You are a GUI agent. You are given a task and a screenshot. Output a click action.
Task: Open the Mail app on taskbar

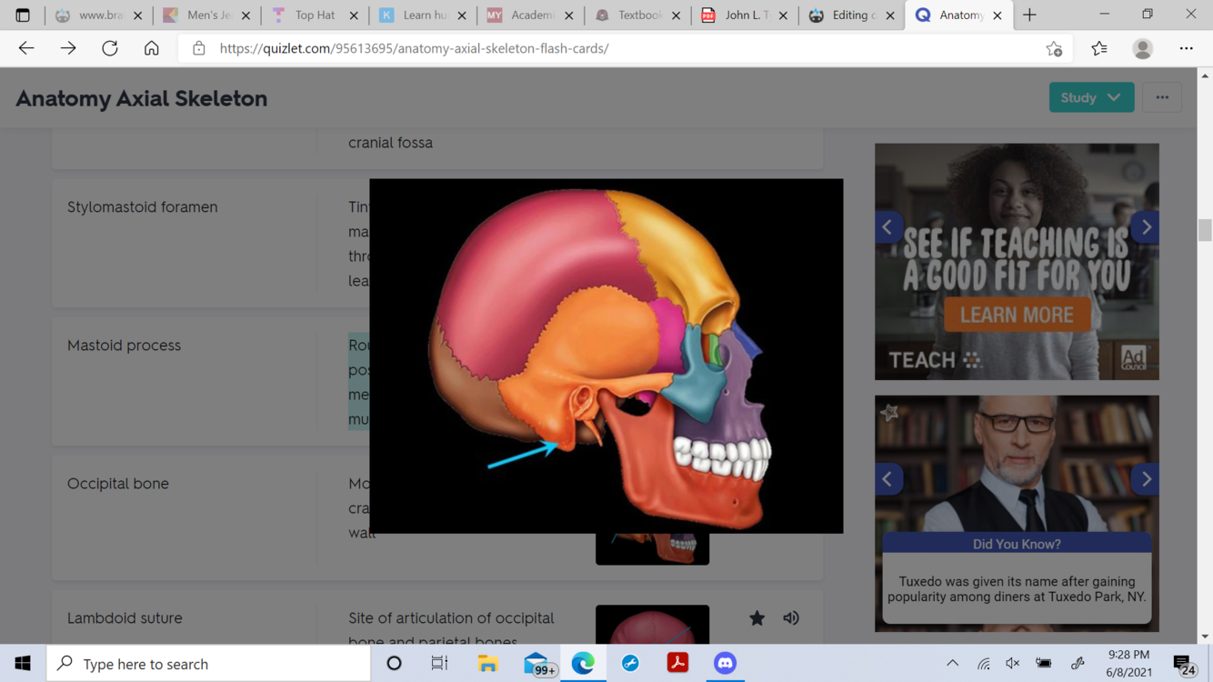click(536, 664)
